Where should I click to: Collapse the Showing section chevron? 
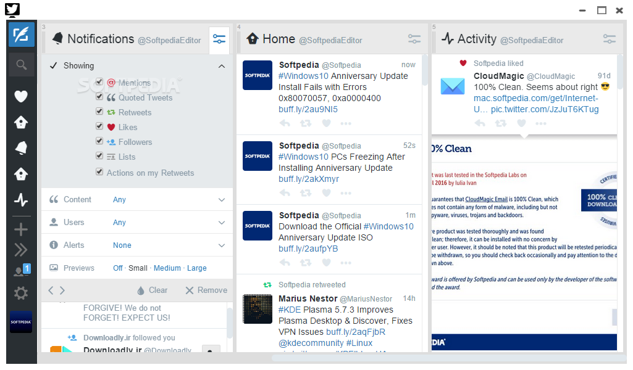(x=222, y=66)
